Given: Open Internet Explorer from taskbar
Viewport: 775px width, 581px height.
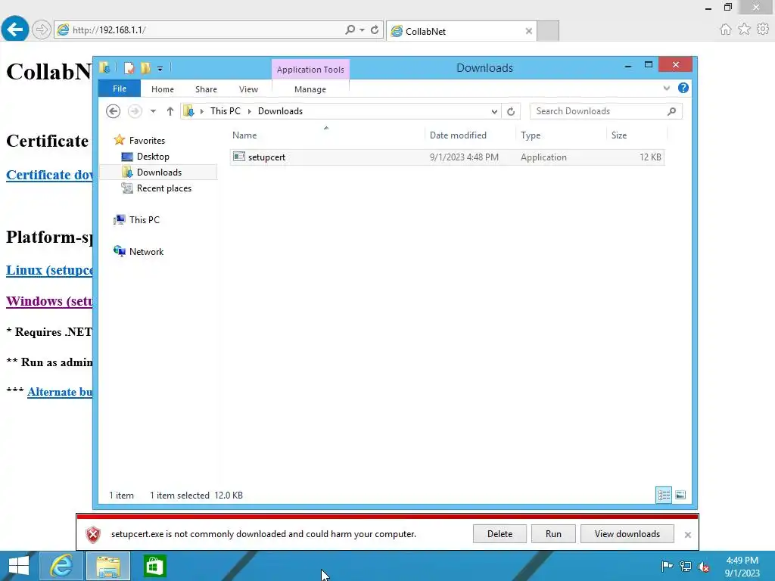Looking at the screenshot, I should tap(61, 566).
